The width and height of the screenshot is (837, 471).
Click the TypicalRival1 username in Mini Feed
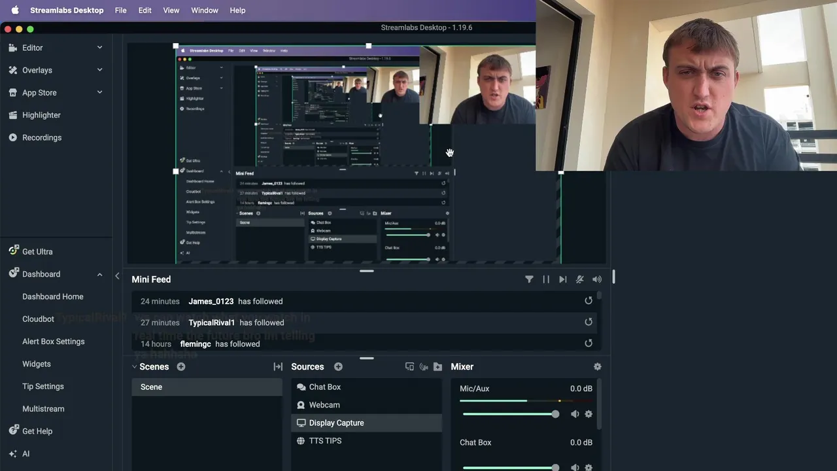(x=211, y=323)
